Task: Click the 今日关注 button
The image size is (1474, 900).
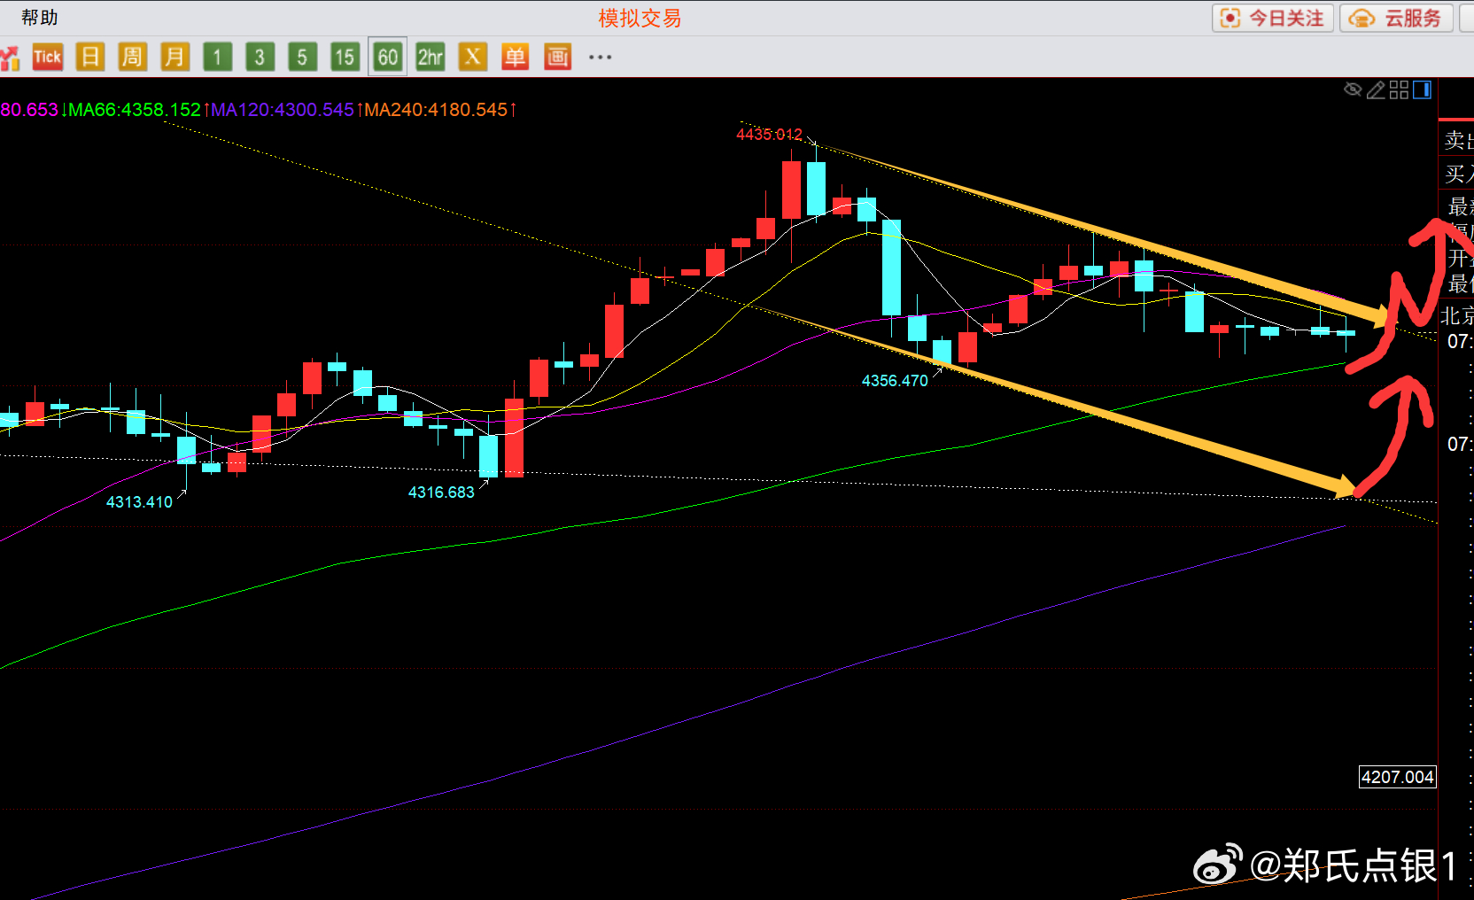Action: [1273, 19]
